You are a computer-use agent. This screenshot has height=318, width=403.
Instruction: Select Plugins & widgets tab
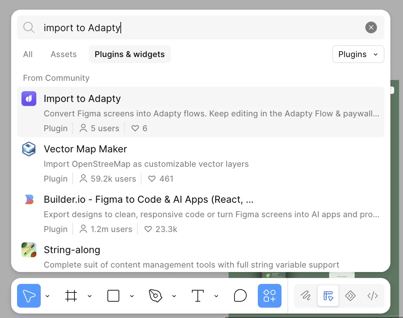point(130,54)
